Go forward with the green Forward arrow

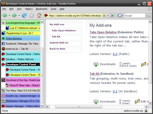pos(14,15)
